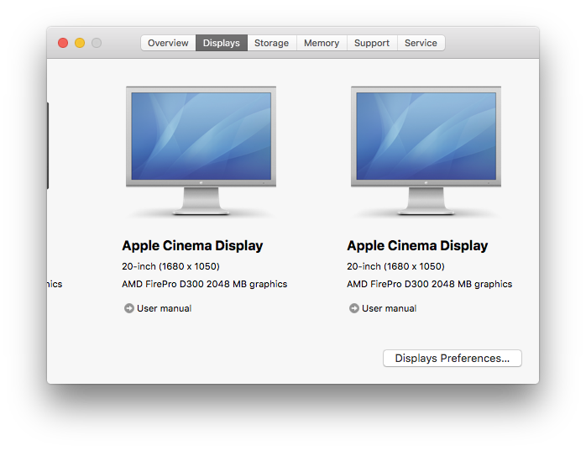This screenshot has width=586, height=451.
Task: Close the window with the red button
Action: [x=63, y=43]
